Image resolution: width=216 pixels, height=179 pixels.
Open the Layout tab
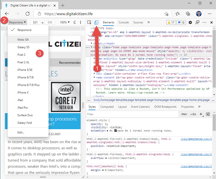[122, 107]
